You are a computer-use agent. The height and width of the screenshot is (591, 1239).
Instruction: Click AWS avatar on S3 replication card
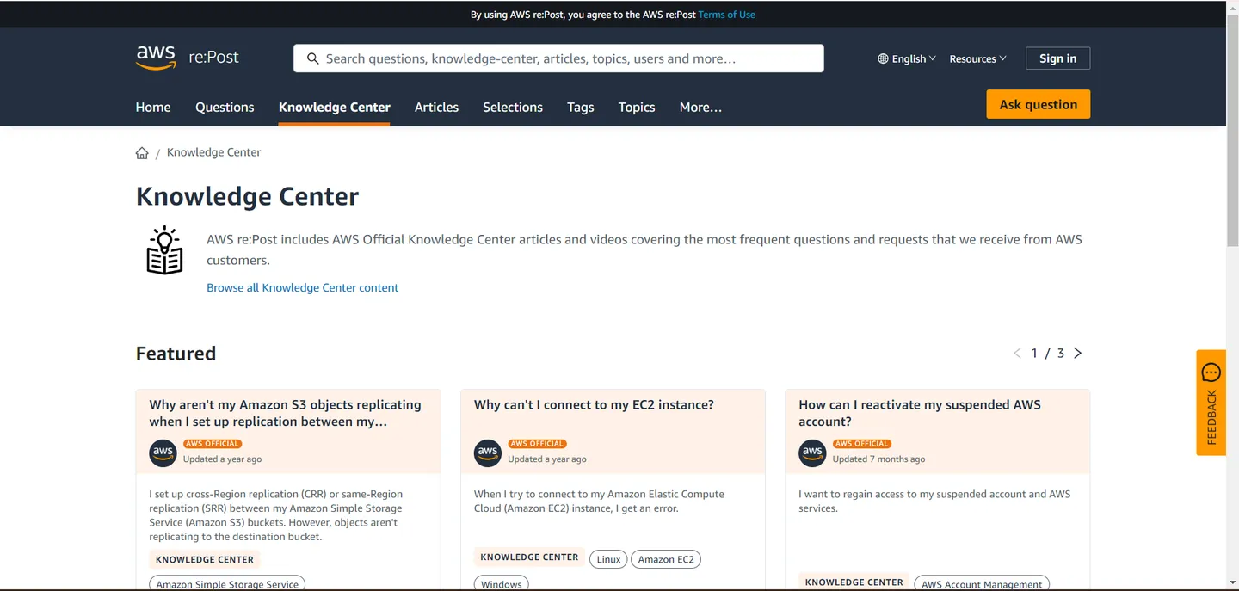(163, 452)
